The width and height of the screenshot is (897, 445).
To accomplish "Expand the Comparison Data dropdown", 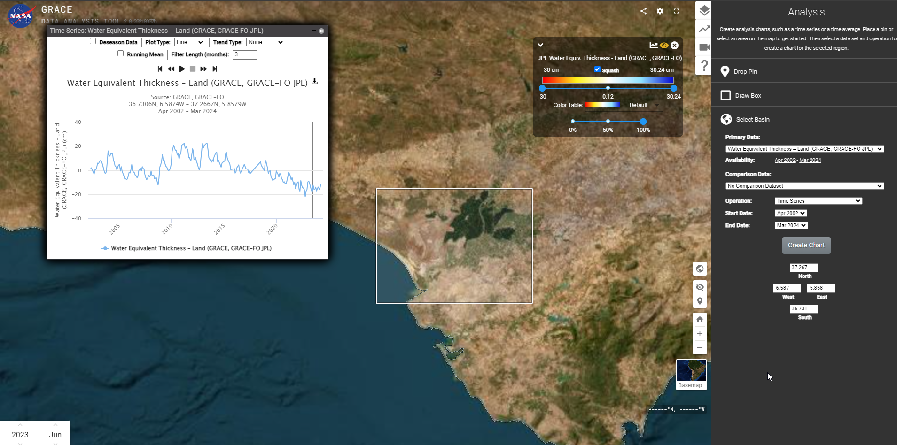I will (x=804, y=186).
